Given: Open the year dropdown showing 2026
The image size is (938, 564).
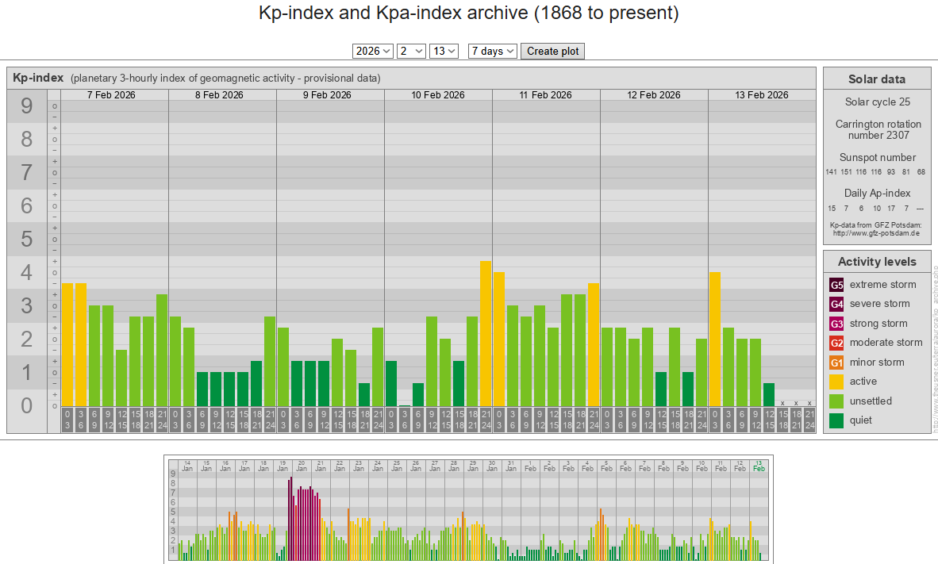Looking at the screenshot, I should click(x=372, y=51).
